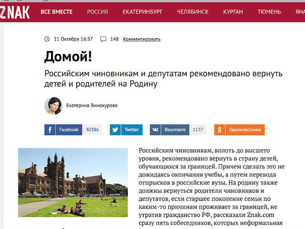Open the РОССИЯ section

(97, 12)
